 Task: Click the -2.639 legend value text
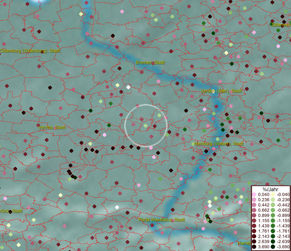(283, 241)
